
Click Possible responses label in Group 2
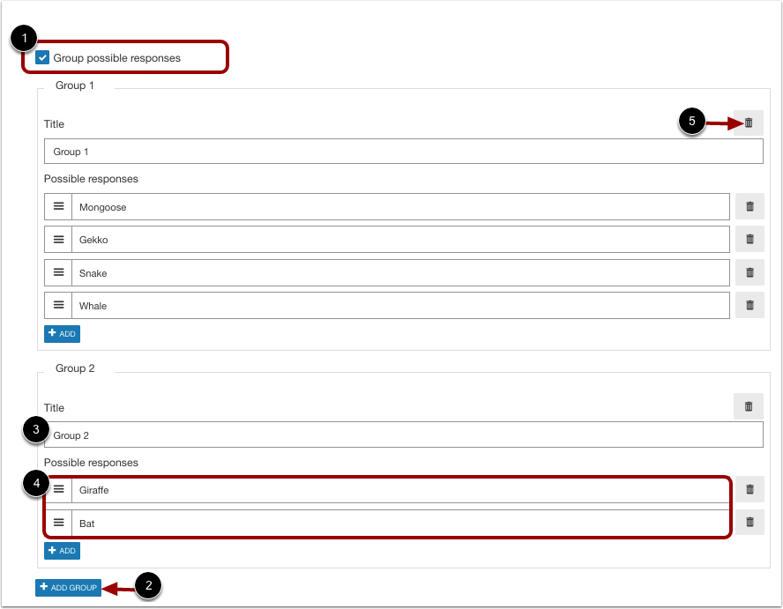[x=91, y=462]
